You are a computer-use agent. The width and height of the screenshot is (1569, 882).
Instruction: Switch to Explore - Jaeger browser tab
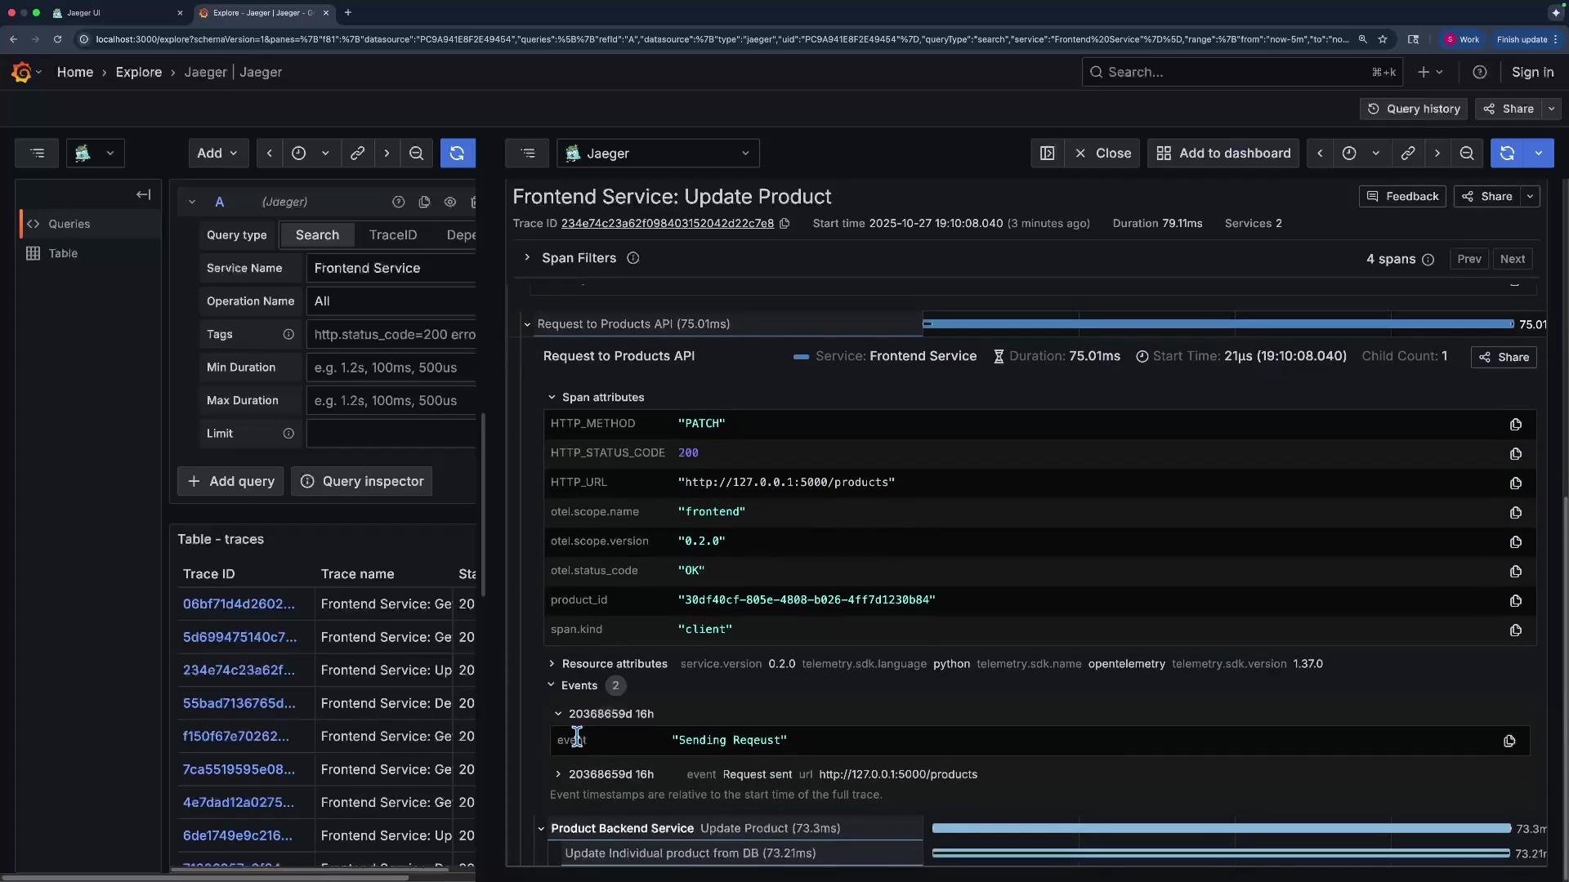(x=263, y=13)
